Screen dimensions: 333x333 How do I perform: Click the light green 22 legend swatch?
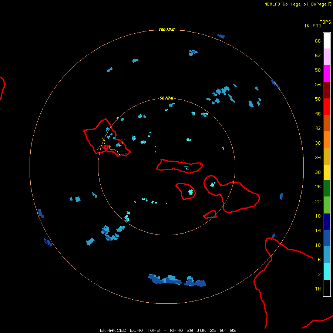click(327, 205)
